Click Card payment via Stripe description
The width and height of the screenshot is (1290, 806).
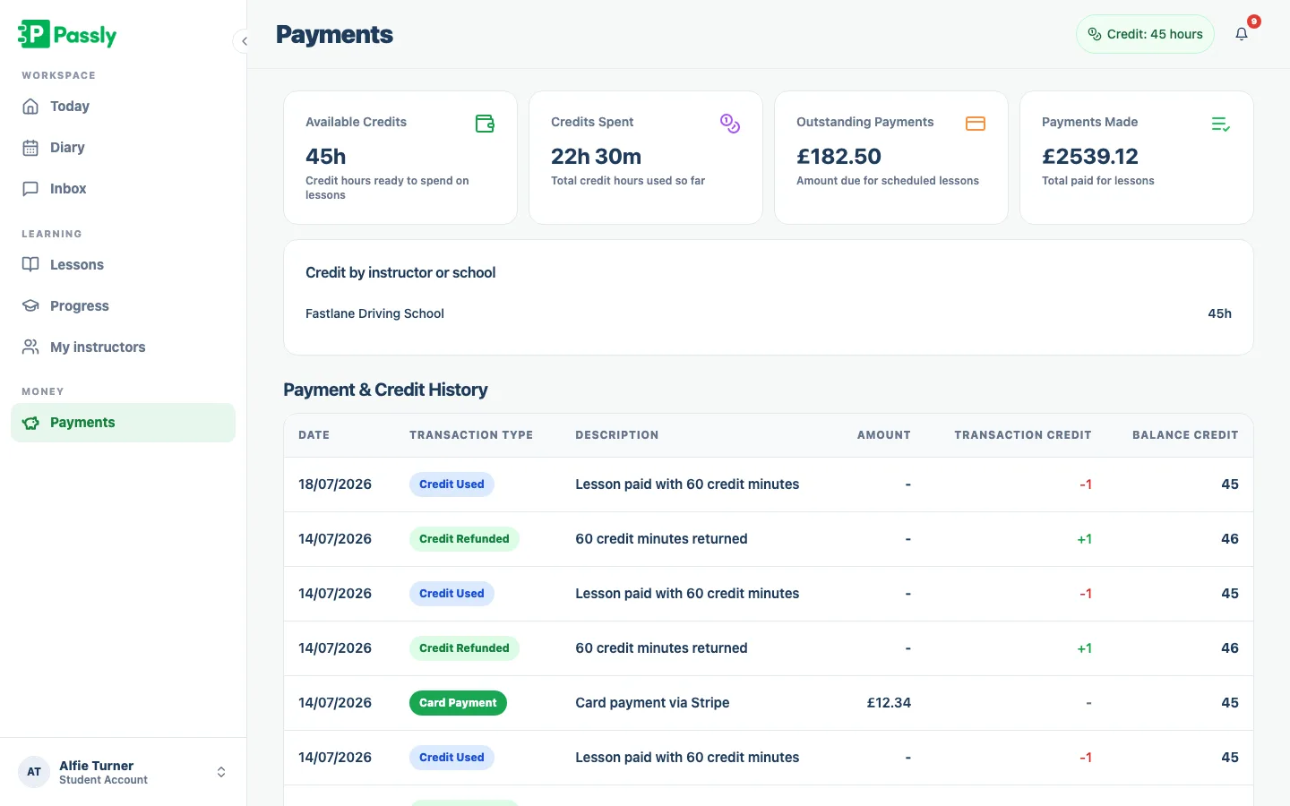click(x=652, y=703)
